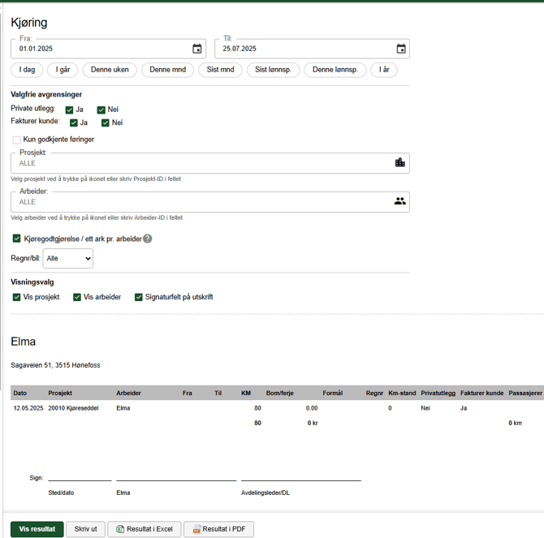Viewport: 544px width, 538px height.
Task: Click the project building icon to choose project
Action: coord(399,162)
